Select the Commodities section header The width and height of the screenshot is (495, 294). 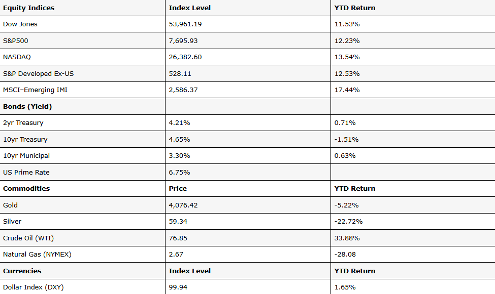(26, 189)
